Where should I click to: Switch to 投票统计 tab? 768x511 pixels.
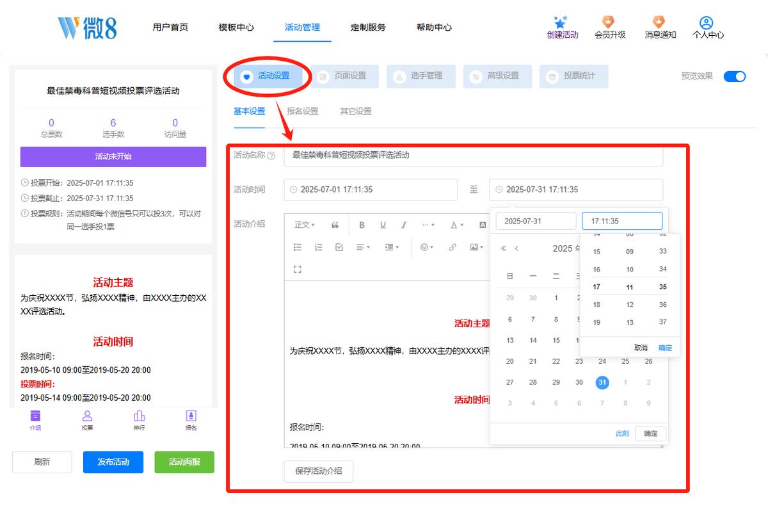573,76
